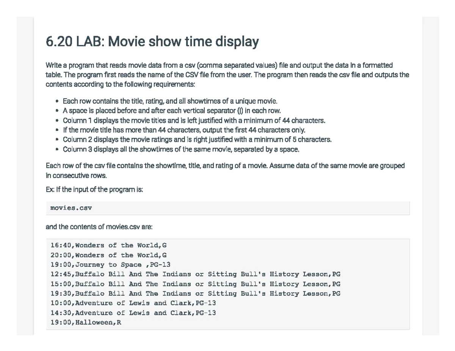Select the "Column 2 displays the movie ratings" bullet
Screen dimensions: 455x351
click(197, 139)
